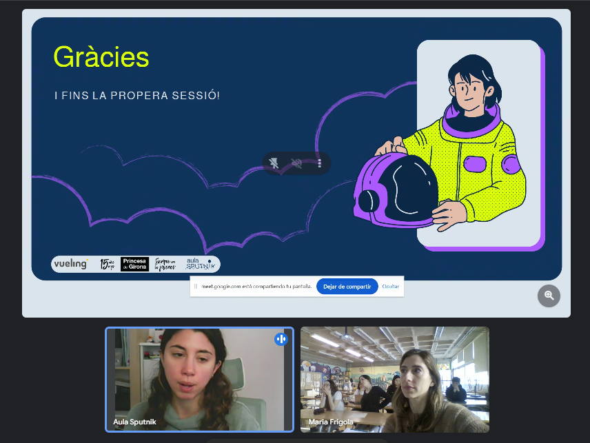Click the Dejar de compartir button
The height and width of the screenshot is (443, 590).
tap(347, 286)
